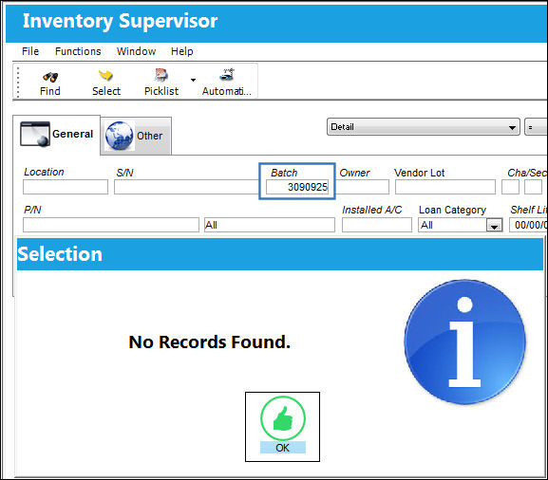Open the File menu
Viewport: 548px width, 480px height.
pos(30,51)
